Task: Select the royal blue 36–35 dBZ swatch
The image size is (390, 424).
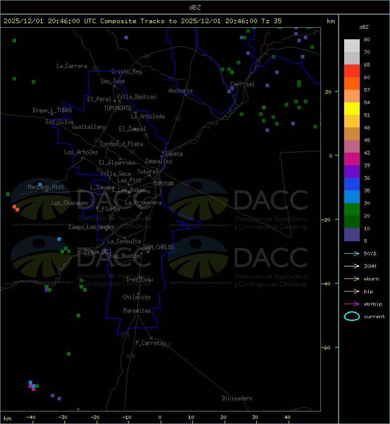Action: click(352, 184)
